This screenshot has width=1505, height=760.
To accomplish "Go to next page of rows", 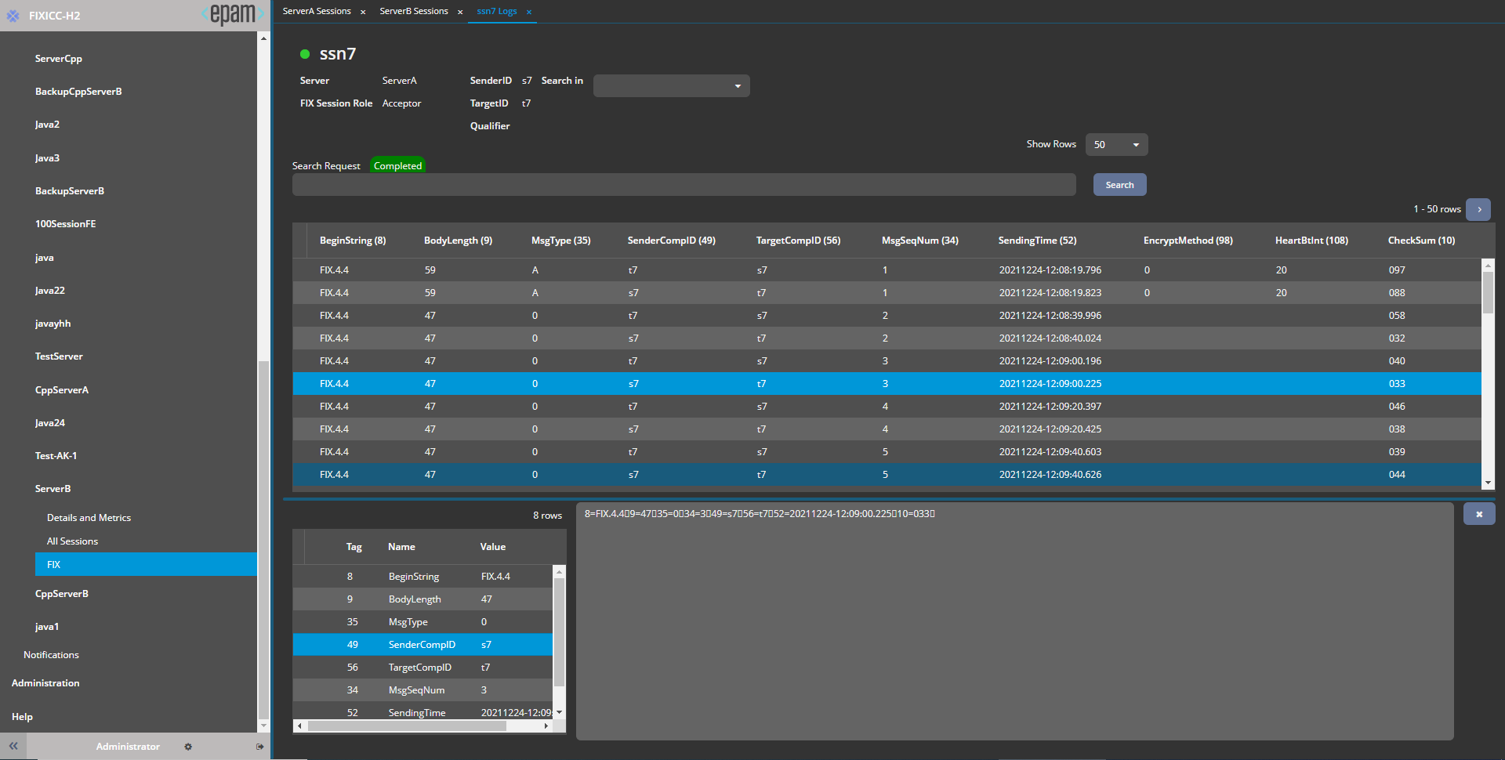I will pyautogui.click(x=1478, y=209).
